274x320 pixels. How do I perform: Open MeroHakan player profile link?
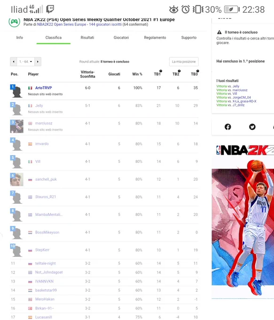coord(45,299)
